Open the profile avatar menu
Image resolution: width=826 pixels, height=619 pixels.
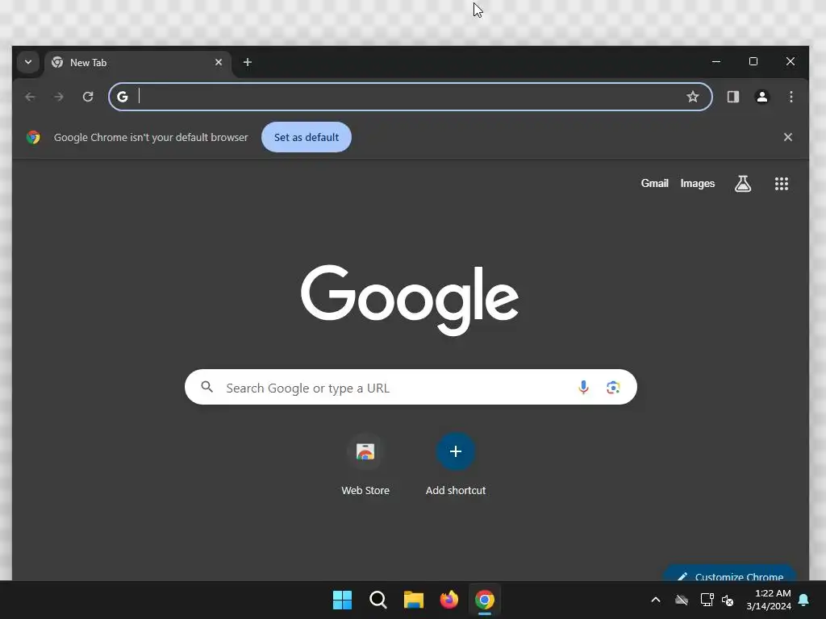click(761, 97)
